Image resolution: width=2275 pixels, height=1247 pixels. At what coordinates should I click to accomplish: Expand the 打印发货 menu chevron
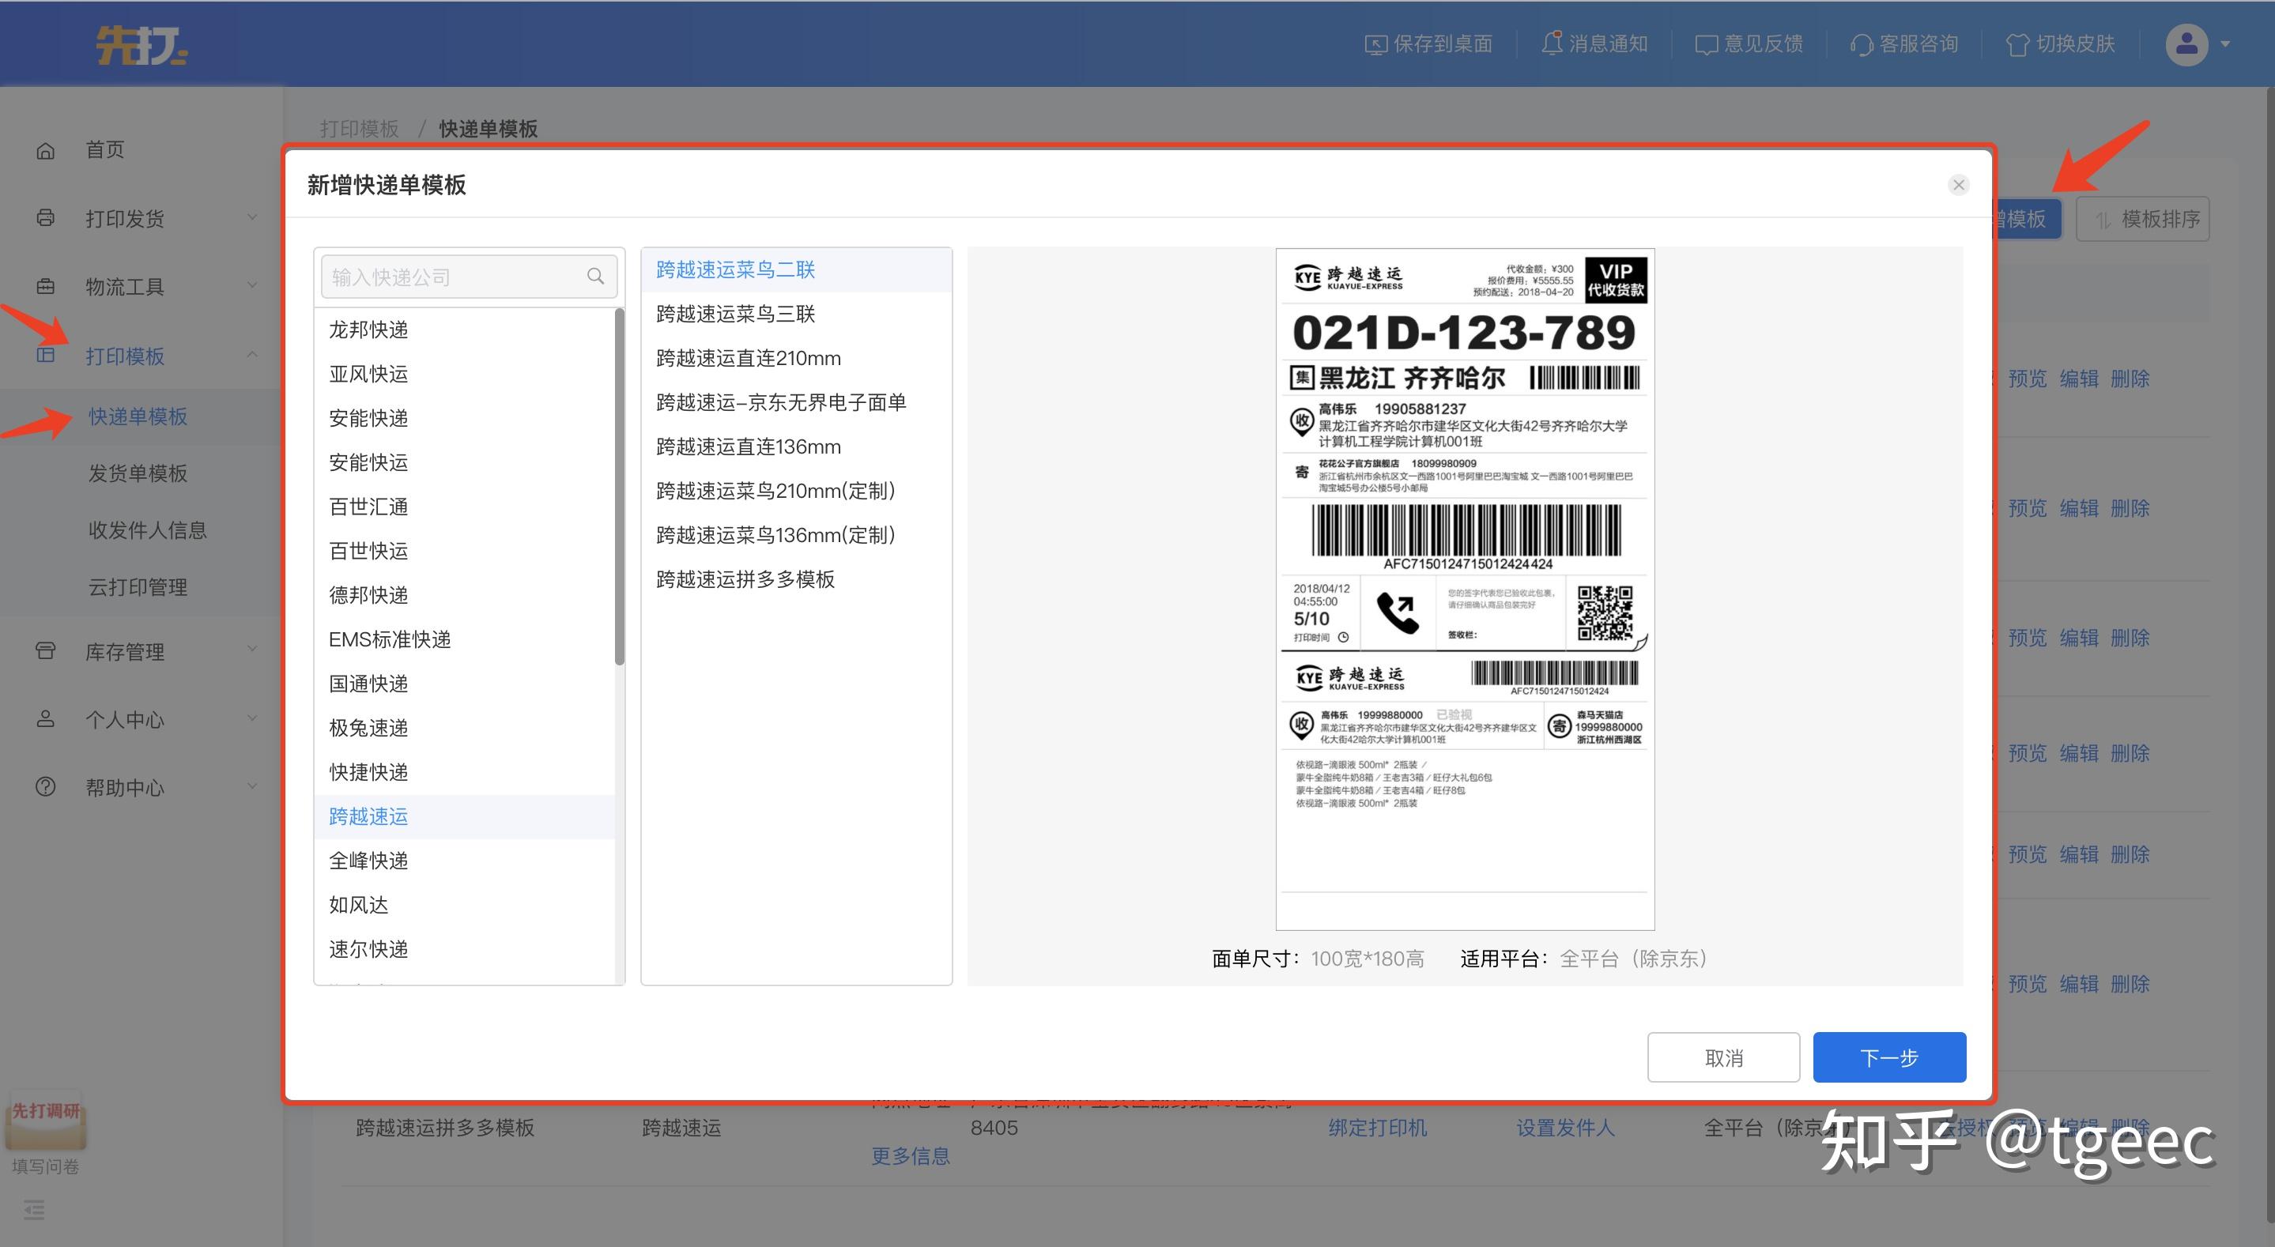click(x=253, y=217)
